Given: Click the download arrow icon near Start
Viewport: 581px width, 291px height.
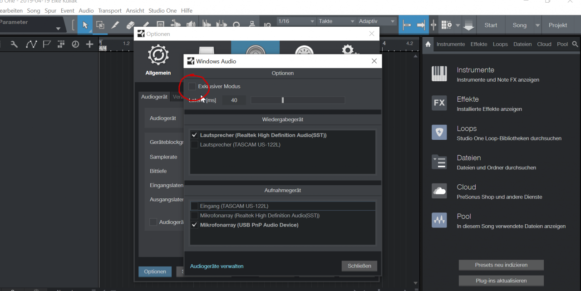Looking at the screenshot, I should coord(469,25).
